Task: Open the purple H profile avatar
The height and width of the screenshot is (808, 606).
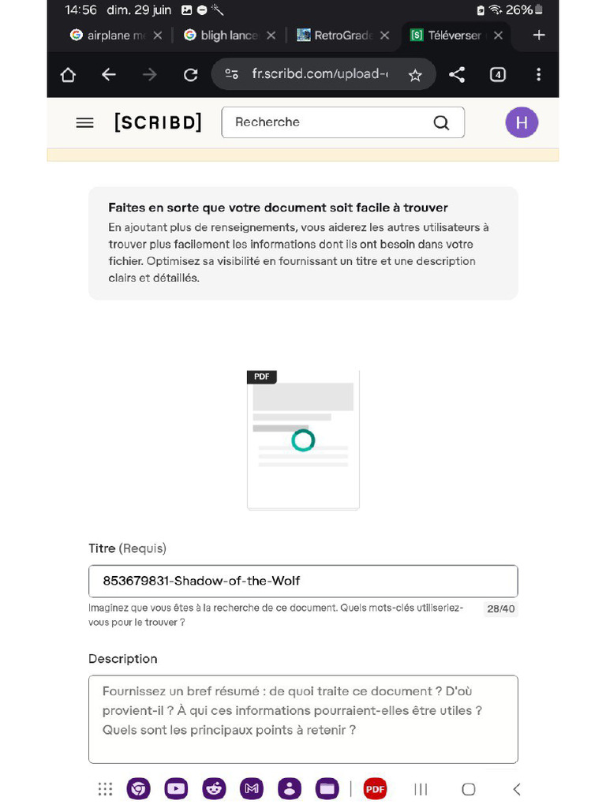Action: [x=522, y=122]
